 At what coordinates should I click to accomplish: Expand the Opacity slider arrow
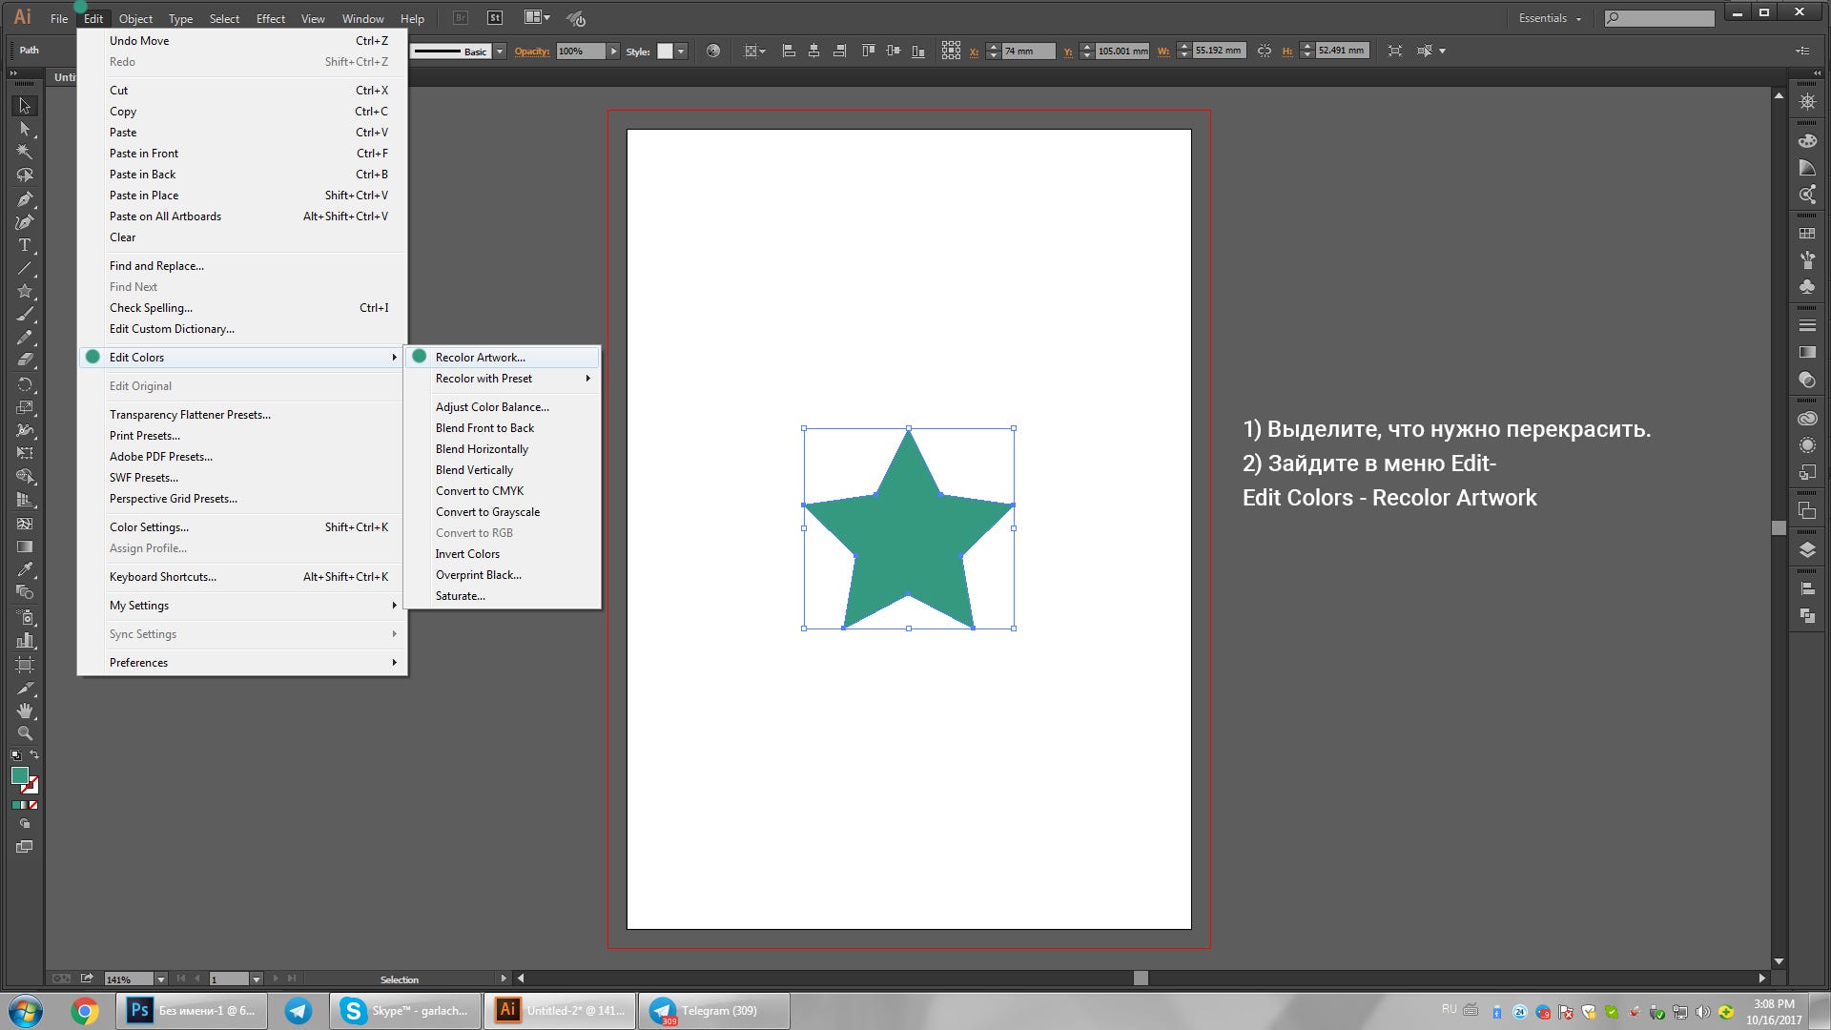click(613, 51)
